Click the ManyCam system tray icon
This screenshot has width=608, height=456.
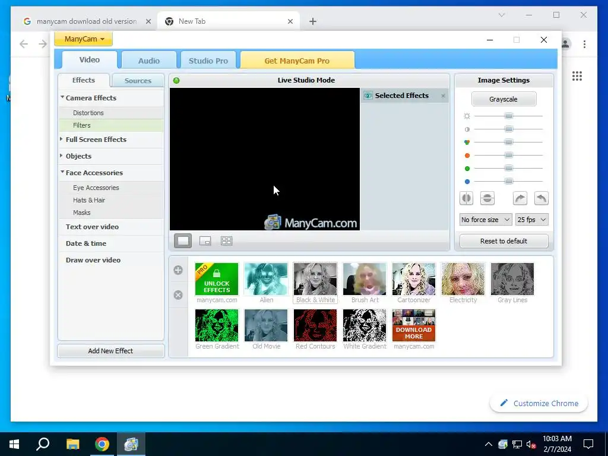[x=503, y=444]
